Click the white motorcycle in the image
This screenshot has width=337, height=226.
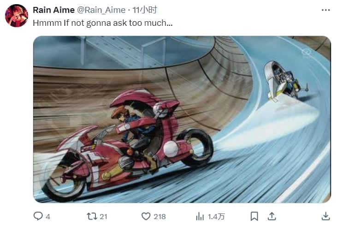[284, 81]
